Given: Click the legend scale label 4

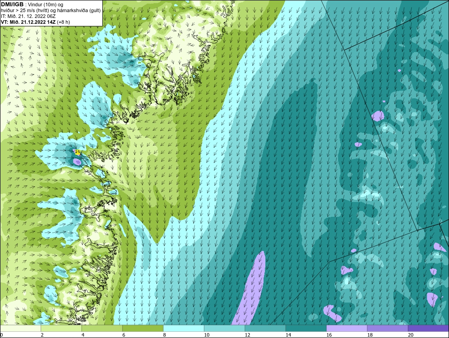Looking at the screenshot, I should click(x=83, y=335).
